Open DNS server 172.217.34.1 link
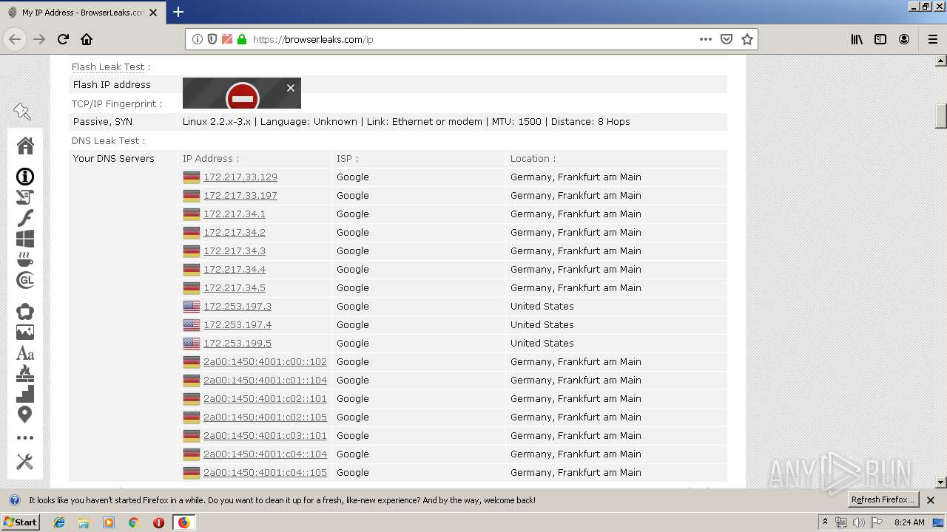The image size is (947, 532). coord(235,214)
